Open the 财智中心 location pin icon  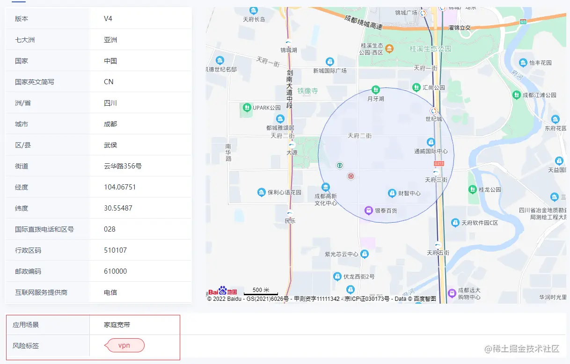click(x=392, y=193)
